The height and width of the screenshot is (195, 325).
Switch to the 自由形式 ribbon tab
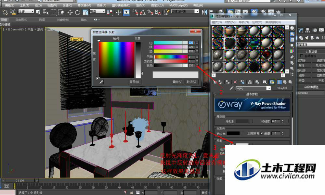pos(21,20)
